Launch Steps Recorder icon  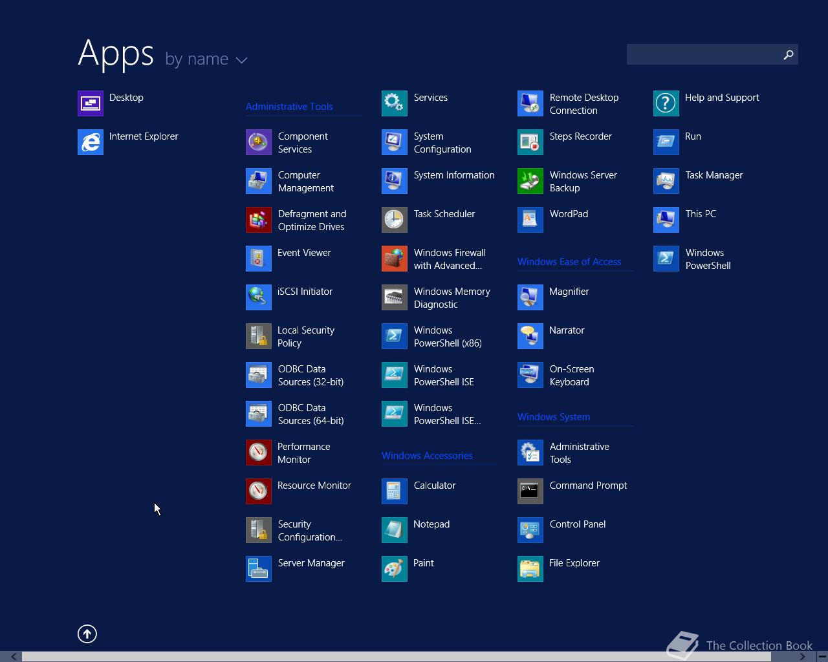click(x=530, y=142)
